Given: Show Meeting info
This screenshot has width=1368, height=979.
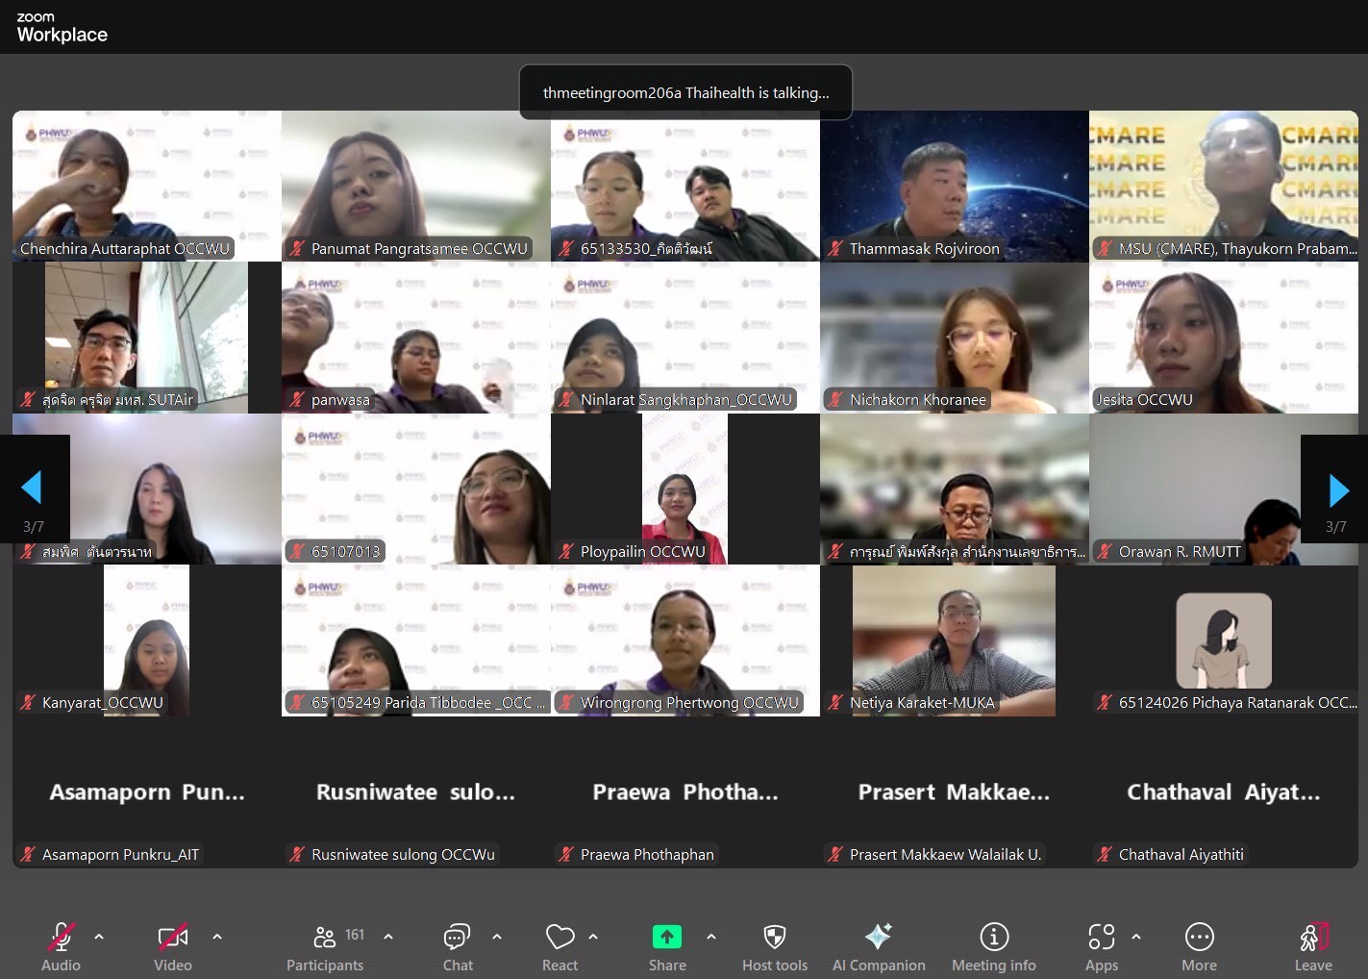Looking at the screenshot, I should click(x=993, y=946).
